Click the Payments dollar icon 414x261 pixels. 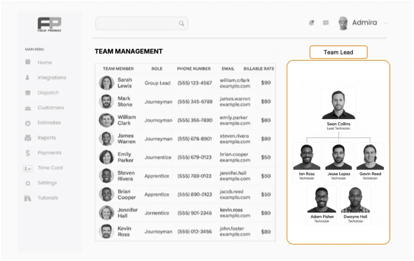pos(28,153)
